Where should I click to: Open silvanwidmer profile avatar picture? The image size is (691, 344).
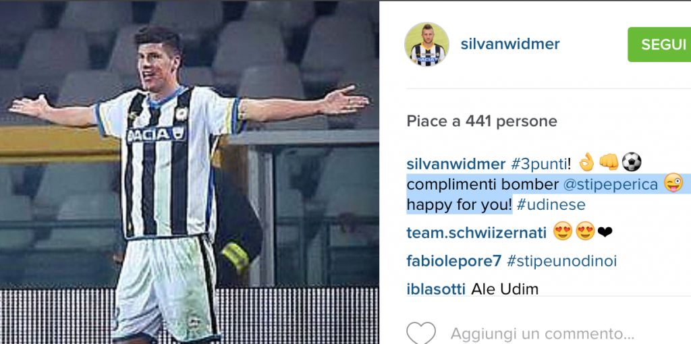pyautogui.click(x=426, y=45)
